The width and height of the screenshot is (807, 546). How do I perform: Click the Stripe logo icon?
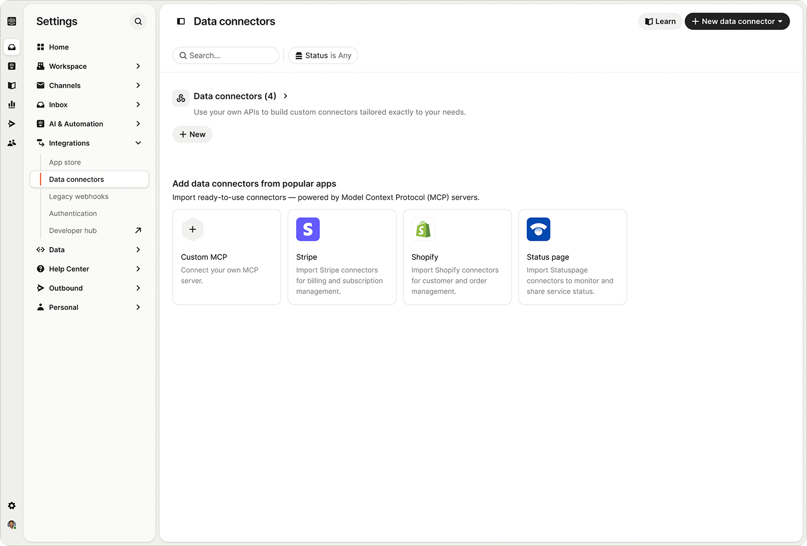(308, 229)
